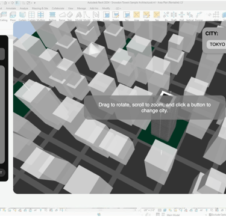Screen dimensions: 226x220
Task: Select the Model Group tool
Action: [x=96, y=16]
